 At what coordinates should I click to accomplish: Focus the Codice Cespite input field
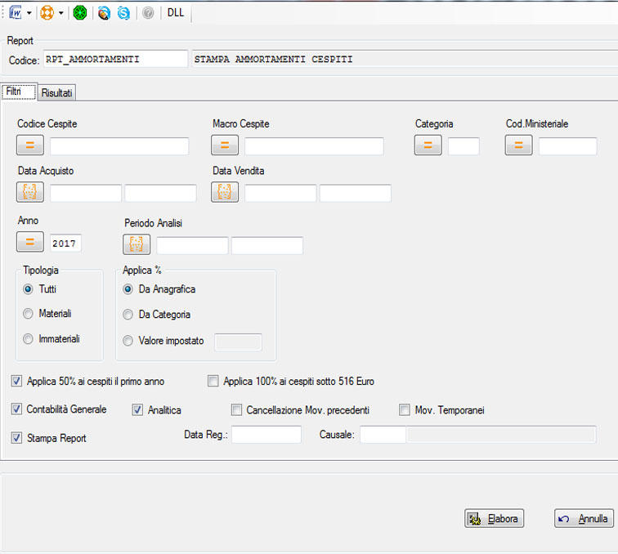click(119, 146)
